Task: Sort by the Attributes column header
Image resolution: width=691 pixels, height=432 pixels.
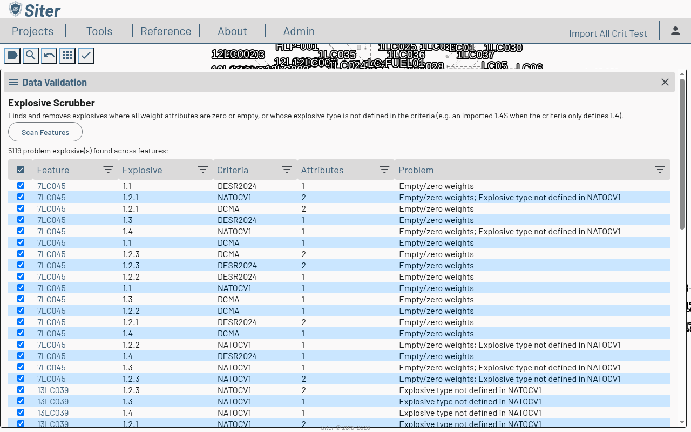Action: pyautogui.click(x=322, y=170)
